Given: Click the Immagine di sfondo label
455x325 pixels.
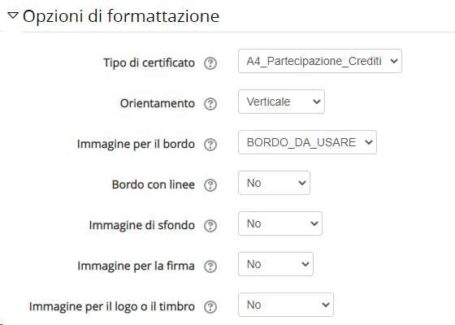Looking at the screenshot, I should click(x=141, y=225).
